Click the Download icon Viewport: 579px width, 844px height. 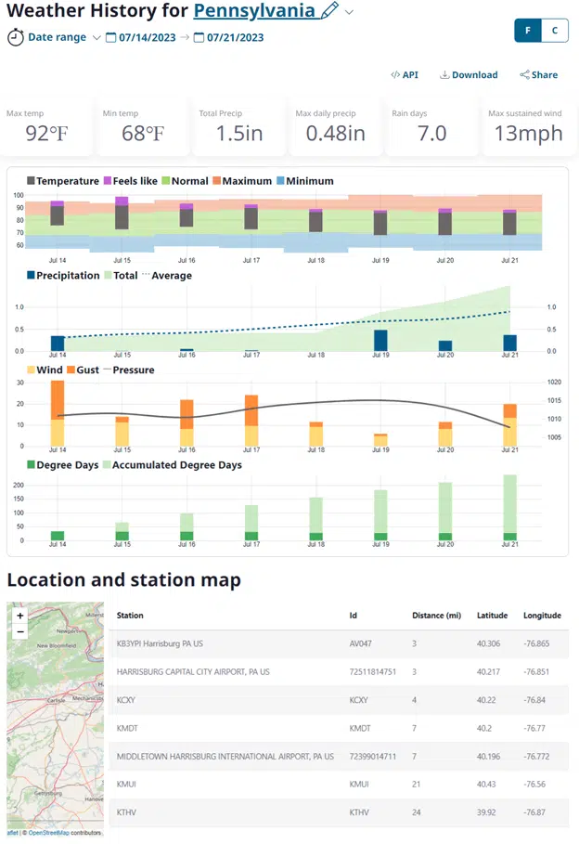point(444,75)
